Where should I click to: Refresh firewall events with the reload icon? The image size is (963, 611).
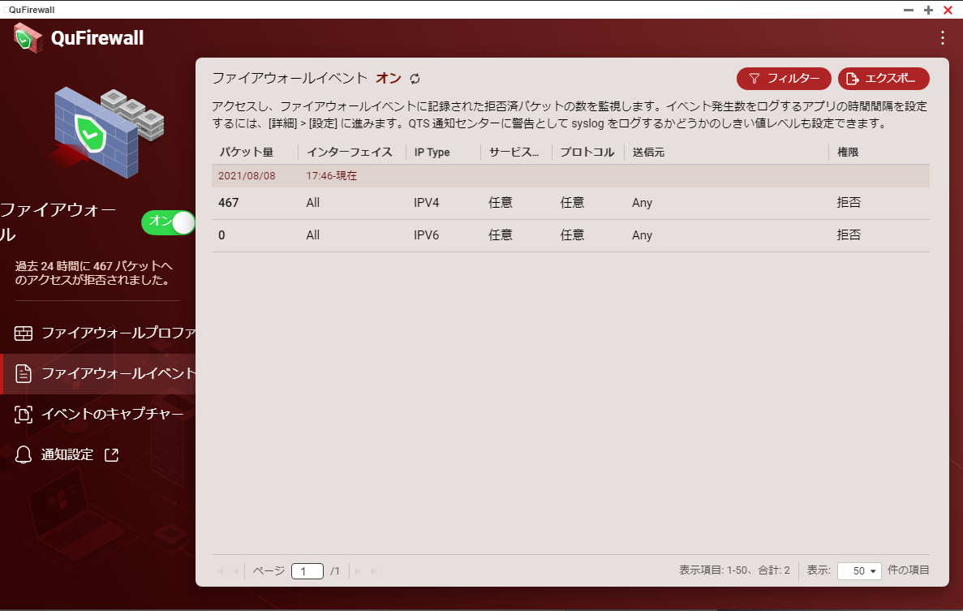(415, 79)
